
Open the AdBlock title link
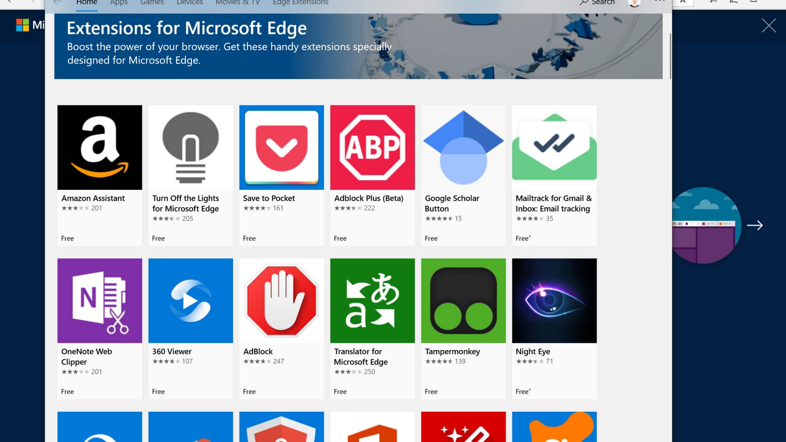click(x=258, y=351)
